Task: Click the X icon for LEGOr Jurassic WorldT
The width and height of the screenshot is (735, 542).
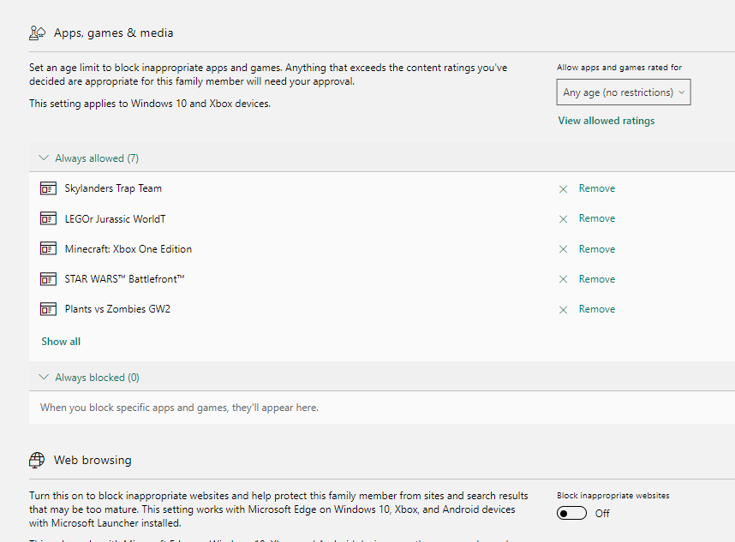Action: tap(563, 219)
